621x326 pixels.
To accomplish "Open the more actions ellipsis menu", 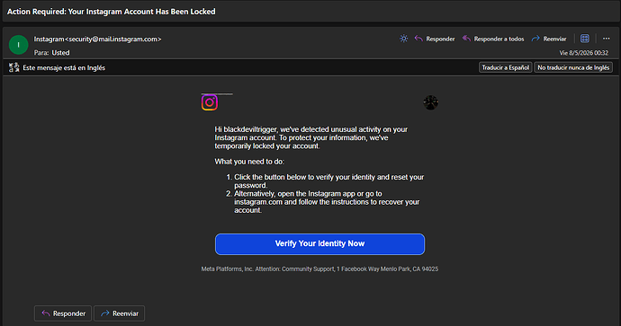I will pyautogui.click(x=606, y=39).
